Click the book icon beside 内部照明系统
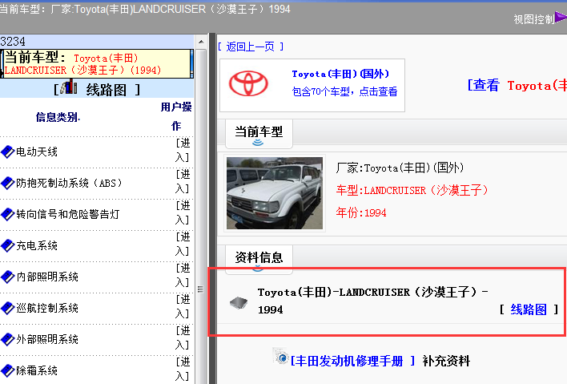This screenshot has height=384, width=567. pyautogui.click(x=7, y=277)
